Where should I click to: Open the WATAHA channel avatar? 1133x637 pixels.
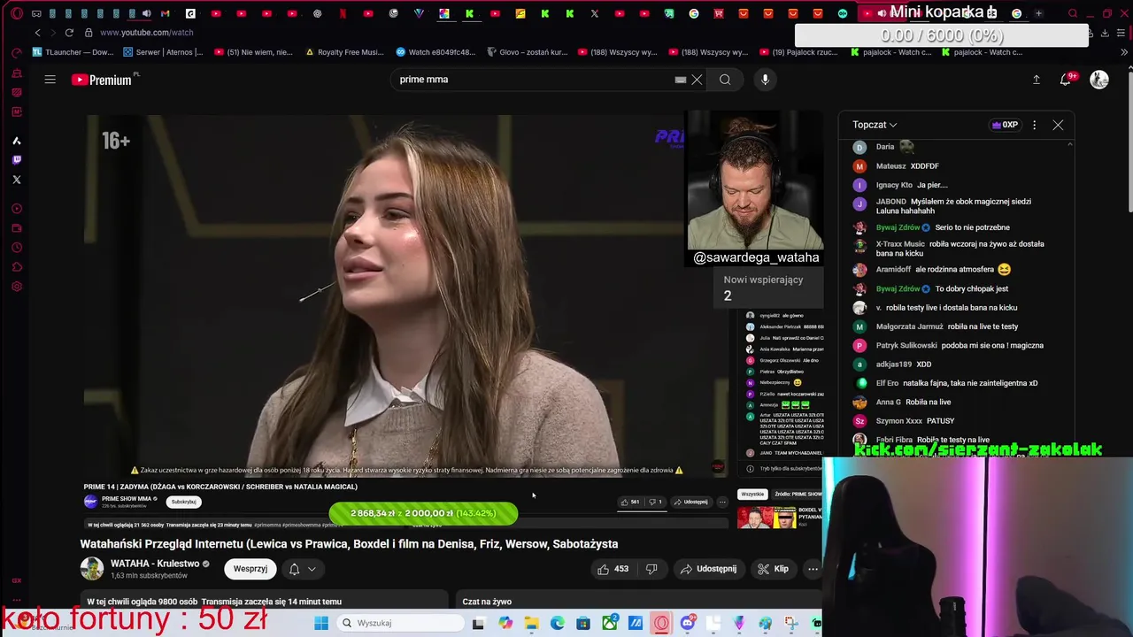pyautogui.click(x=92, y=569)
